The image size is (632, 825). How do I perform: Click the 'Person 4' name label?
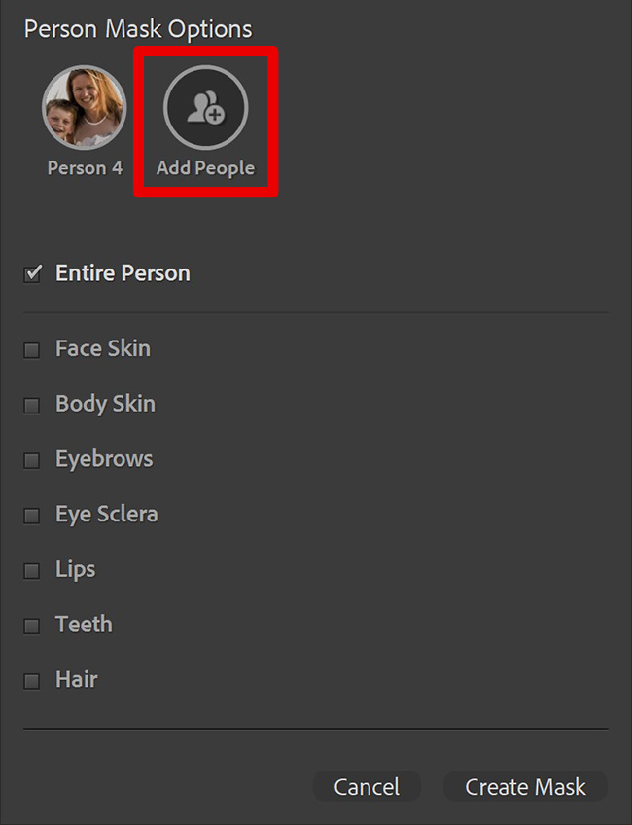(x=85, y=168)
